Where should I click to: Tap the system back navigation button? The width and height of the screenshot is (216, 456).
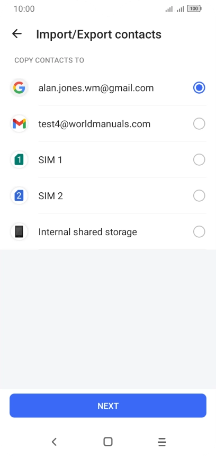point(54,442)
